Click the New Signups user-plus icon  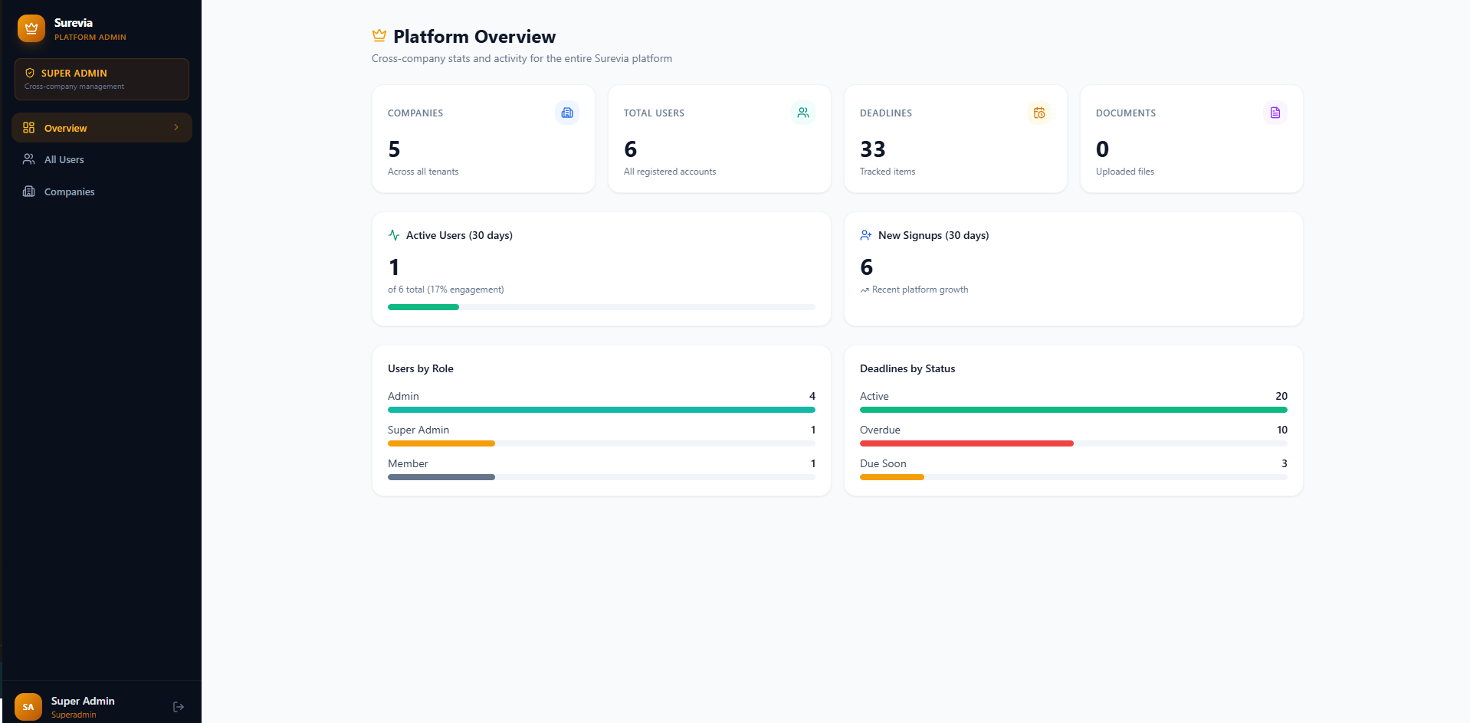click(x=866, y=235)
